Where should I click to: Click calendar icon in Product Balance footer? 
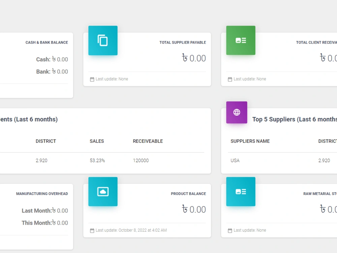[x=92, y=230]
